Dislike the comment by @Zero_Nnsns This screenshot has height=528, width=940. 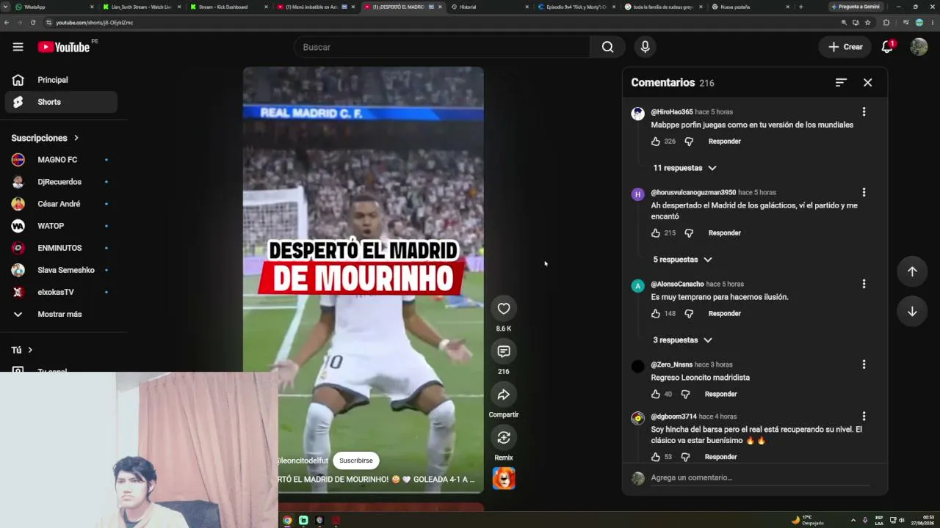[685, 395]
